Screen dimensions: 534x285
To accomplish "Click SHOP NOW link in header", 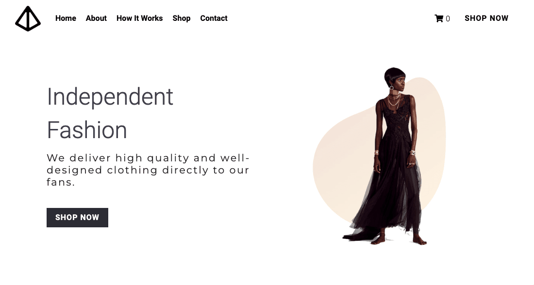I will pos(486,18).
